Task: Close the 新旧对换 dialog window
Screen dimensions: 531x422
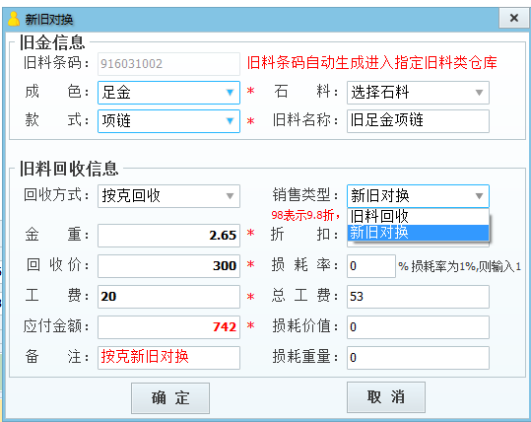Action: 513,18
